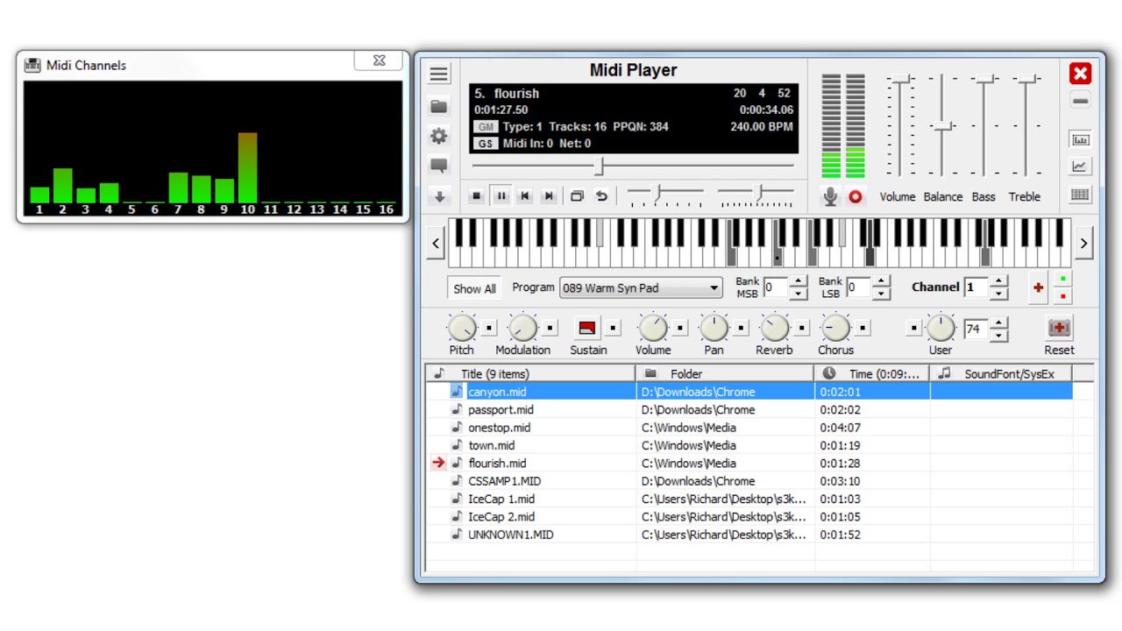Click the Bass fader handle
The width and height of the screenshot is (1122, 631).
tap(984, 80)
